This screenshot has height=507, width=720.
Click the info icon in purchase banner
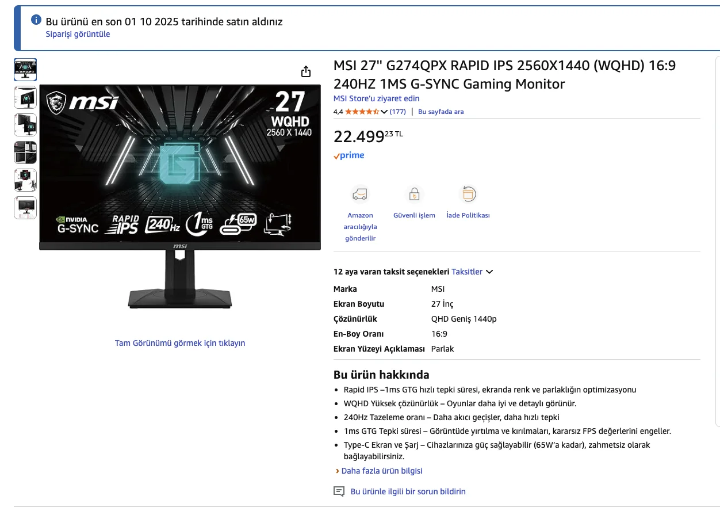(36, 20)
